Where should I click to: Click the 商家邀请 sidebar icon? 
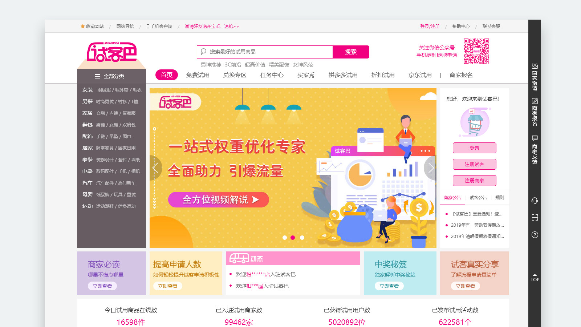point(535,66)
